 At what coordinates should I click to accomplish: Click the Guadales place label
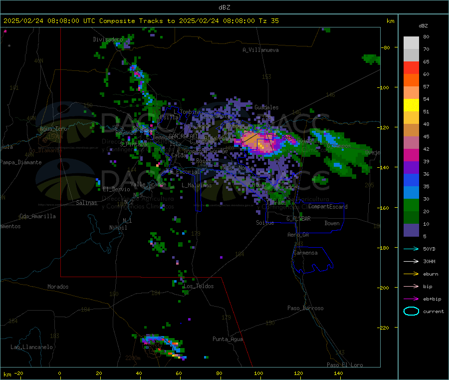tap(266, 107)
